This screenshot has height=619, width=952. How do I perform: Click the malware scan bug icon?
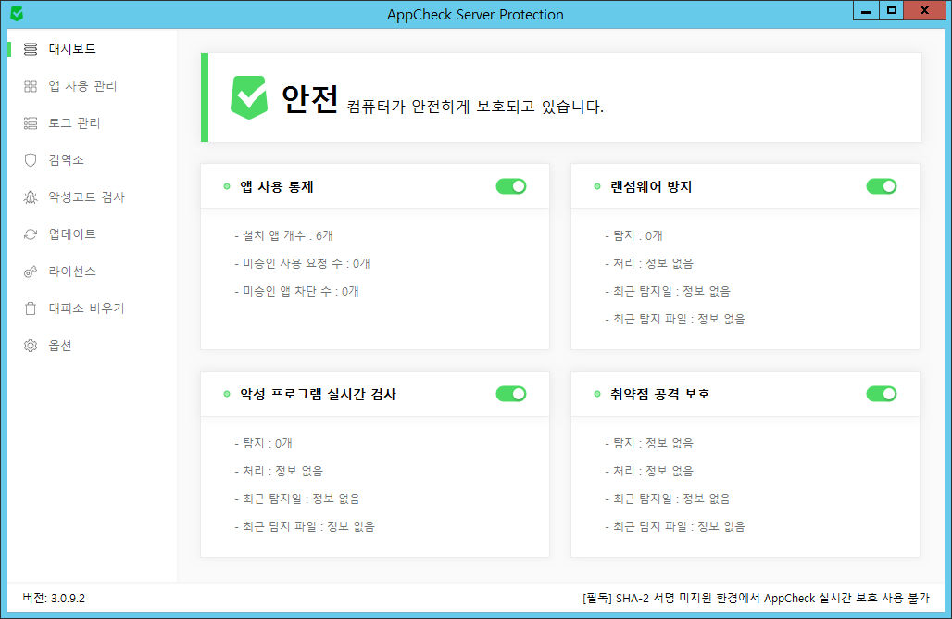[x=31, y=197]
